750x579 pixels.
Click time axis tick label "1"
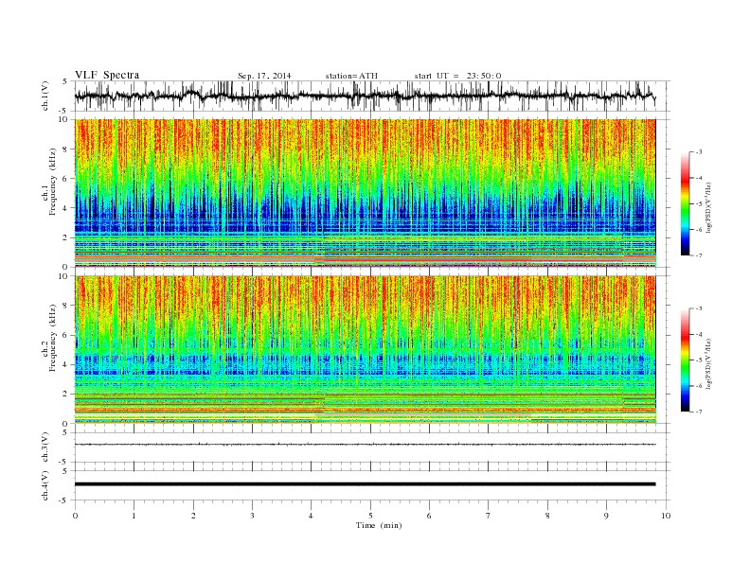click(134, 516)
